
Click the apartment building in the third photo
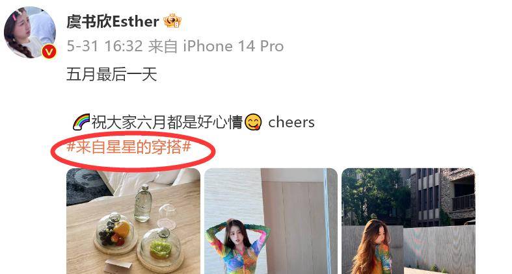click(x=445, y=195)
